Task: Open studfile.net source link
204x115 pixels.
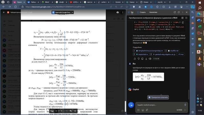Action: coord(172,51)
